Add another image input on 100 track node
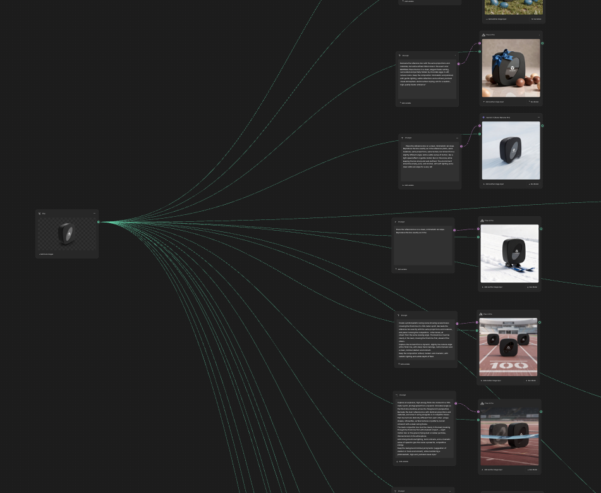Viewport: 601px width, 493px height. tap(491, 380)
